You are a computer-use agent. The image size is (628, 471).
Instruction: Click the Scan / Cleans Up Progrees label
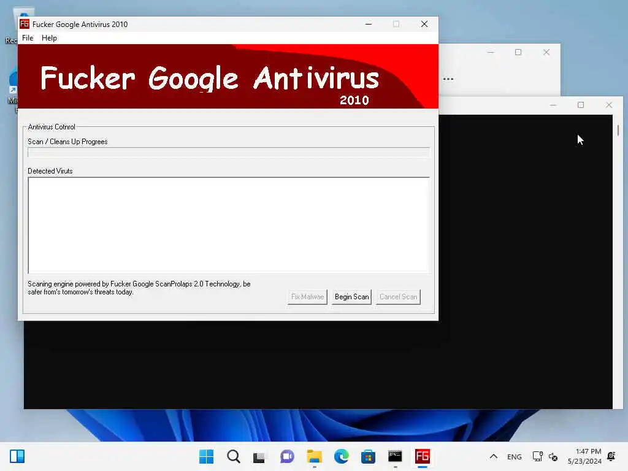pyautogui.click(x=67, y=142)
